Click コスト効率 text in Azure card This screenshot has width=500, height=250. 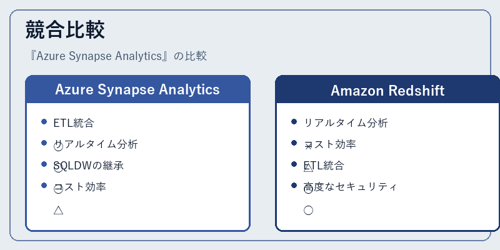80,186
